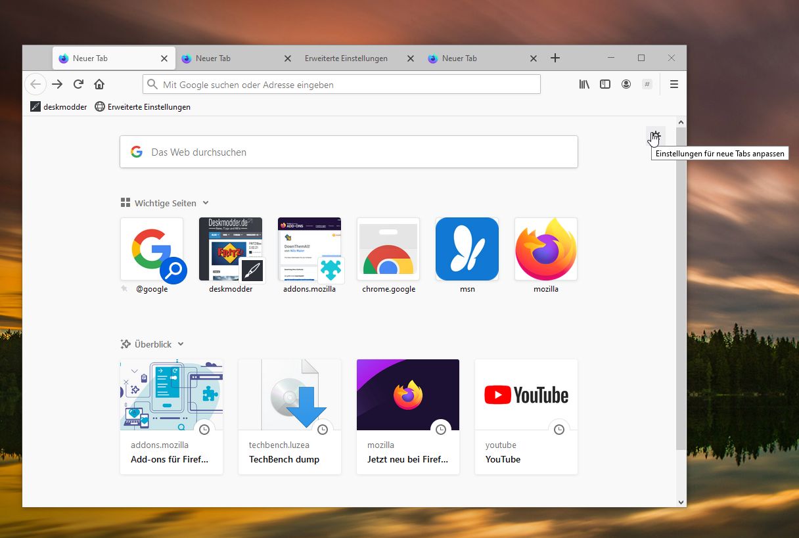Screen dimensions: 799x538
Task: Open a new tab with plus button
Action: 555,58
